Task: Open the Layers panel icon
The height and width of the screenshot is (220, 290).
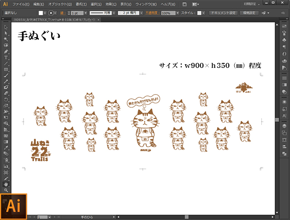Action: [x=284, y=126]
